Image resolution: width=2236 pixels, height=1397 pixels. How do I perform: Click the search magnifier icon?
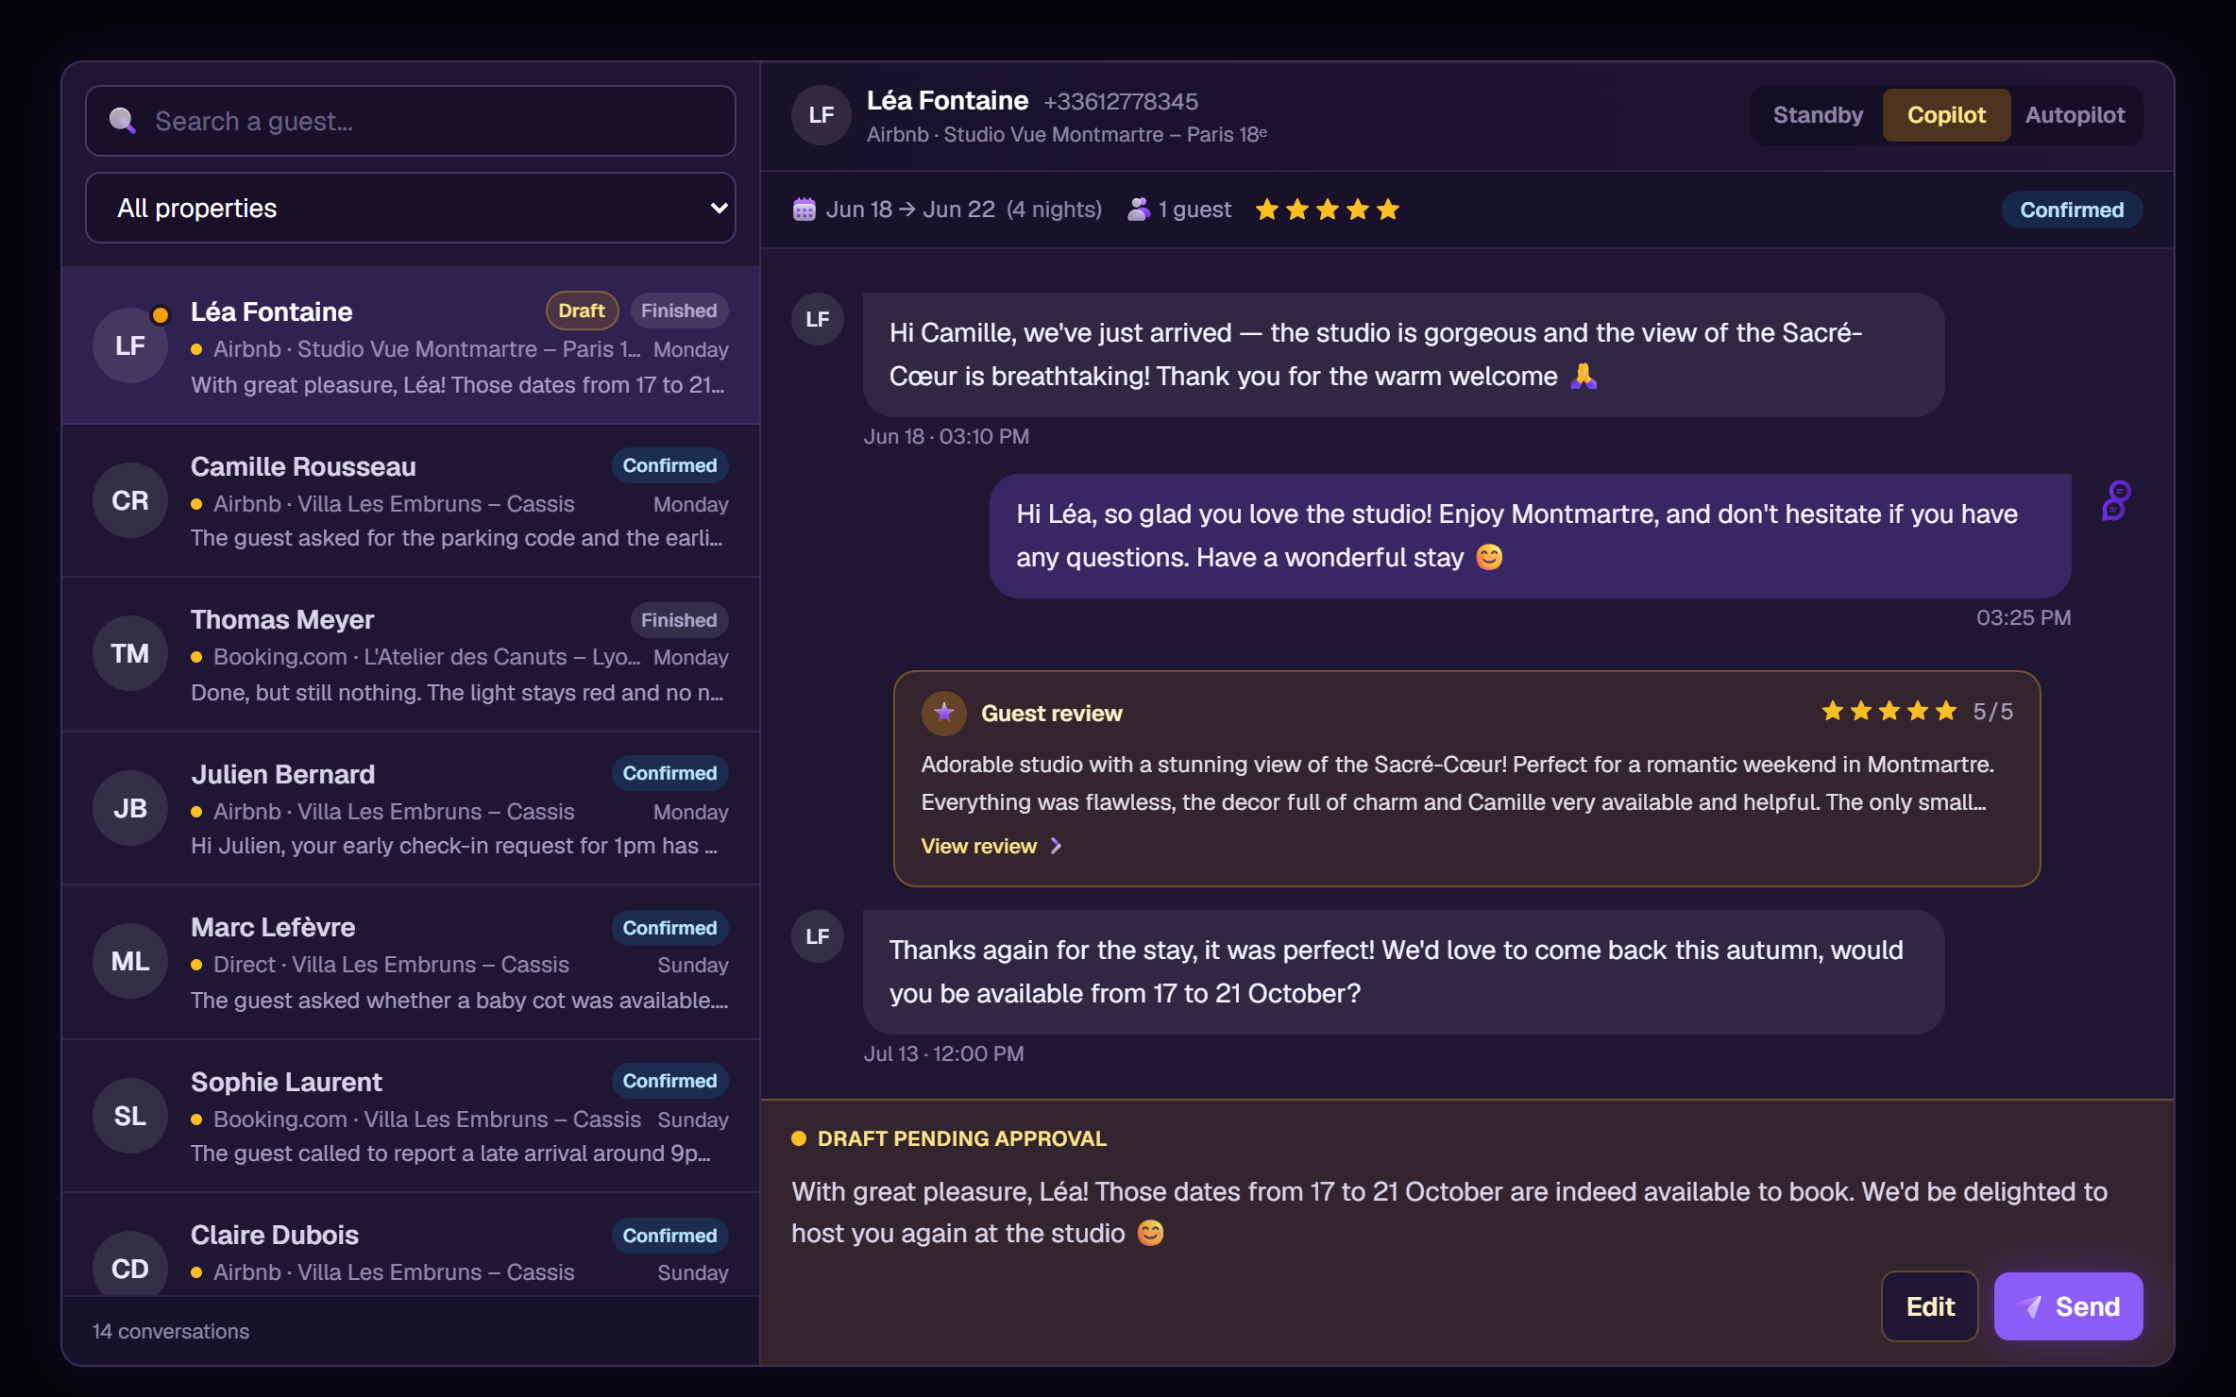(123, 121)
